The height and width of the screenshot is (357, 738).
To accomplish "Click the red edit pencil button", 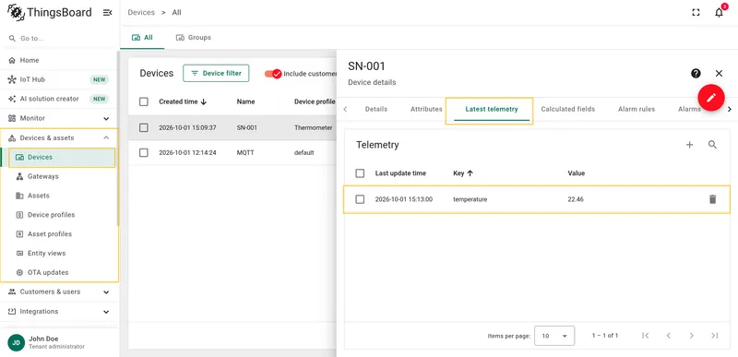I will [x=711, y=98].
